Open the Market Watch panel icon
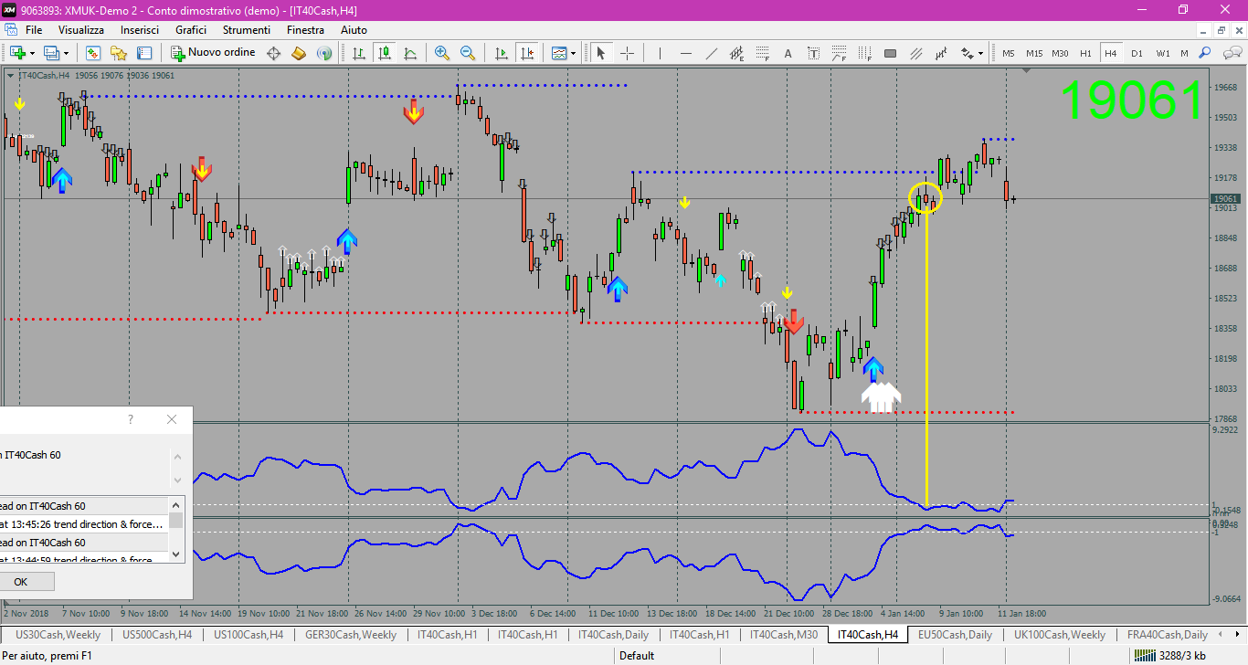Viewport: 1248px width, 665px height. click(x=93, y=53)
